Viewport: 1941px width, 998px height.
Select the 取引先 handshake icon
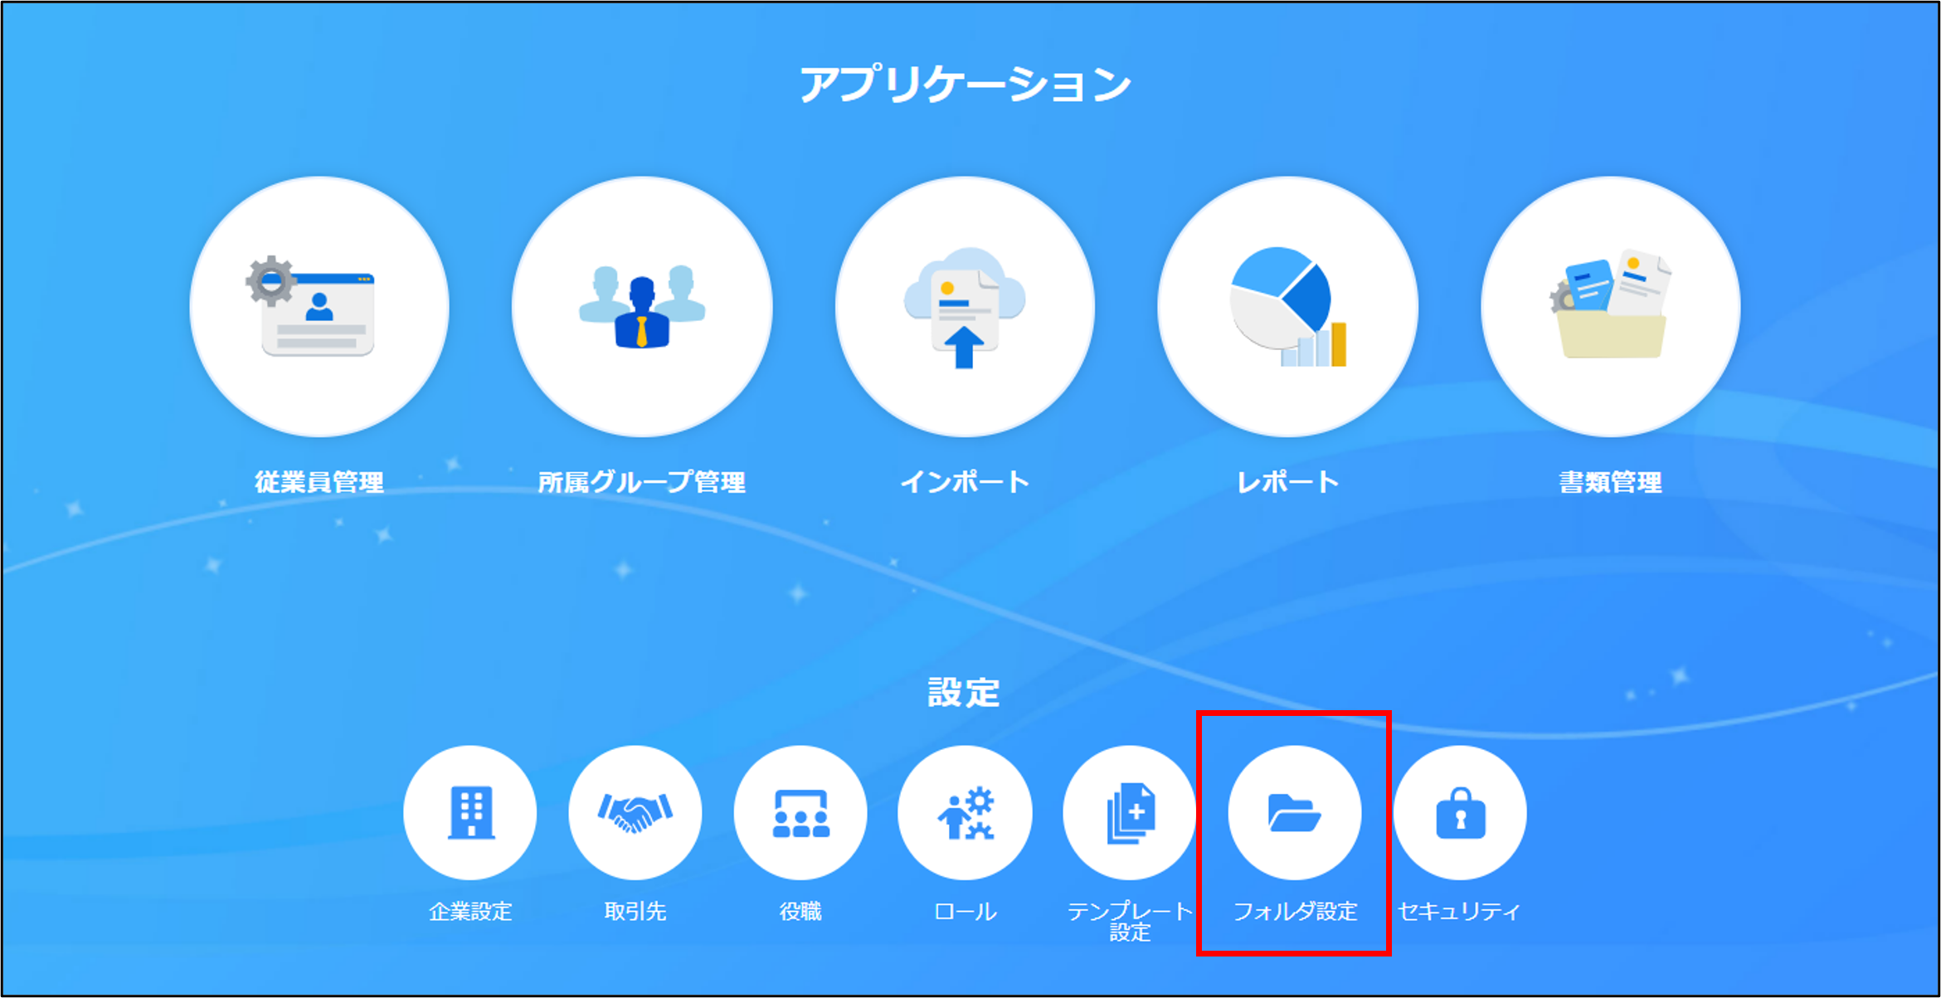tap(635, 812)
